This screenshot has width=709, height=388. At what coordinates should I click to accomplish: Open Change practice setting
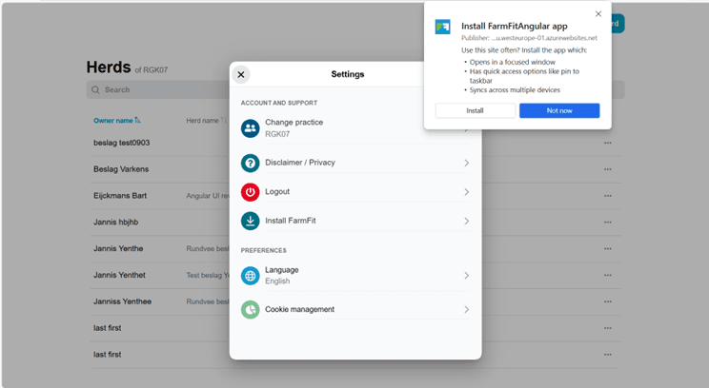pos(354,128)
